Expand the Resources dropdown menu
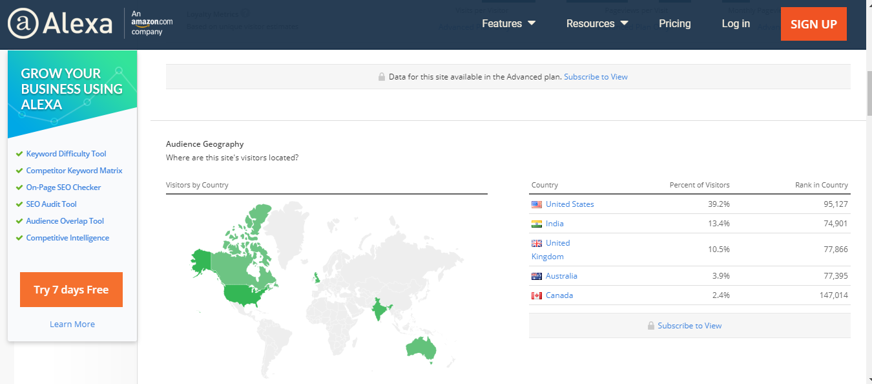The height and width of the screenshot is (384, 872). (x=597, y=24)
